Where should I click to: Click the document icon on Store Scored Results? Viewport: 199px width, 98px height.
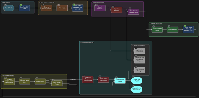(53, 80)
